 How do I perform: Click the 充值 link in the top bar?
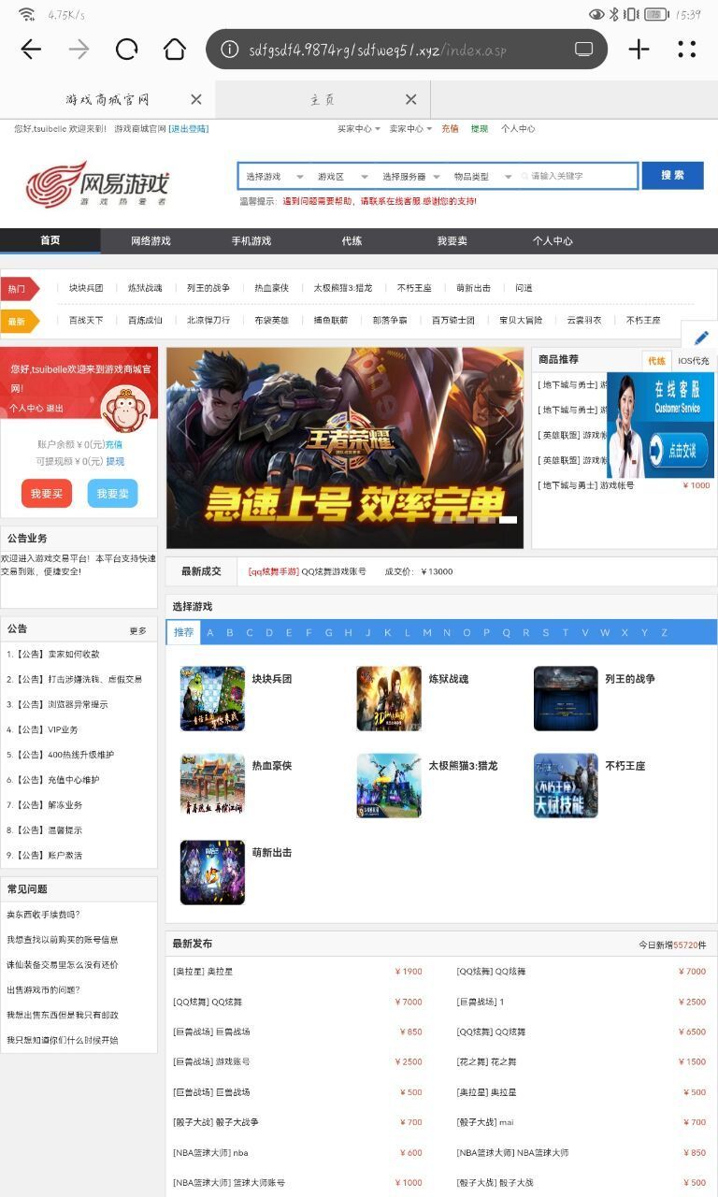point(450,129)
